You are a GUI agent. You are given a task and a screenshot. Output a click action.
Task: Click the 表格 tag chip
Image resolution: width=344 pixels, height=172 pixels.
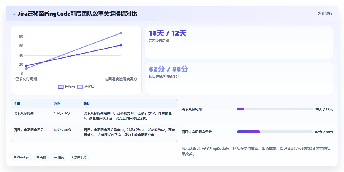[41, 157]
